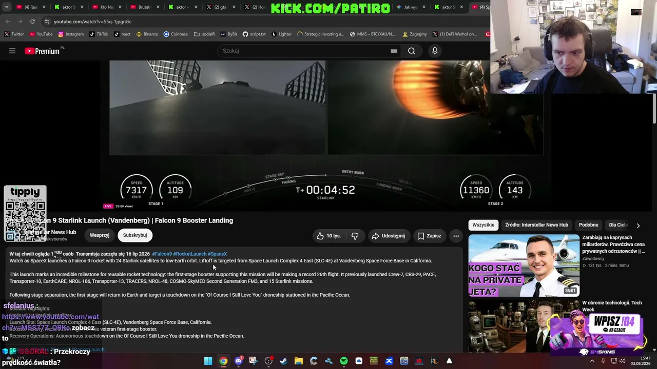Open the Coinbase bookmark

coord(176,34)
